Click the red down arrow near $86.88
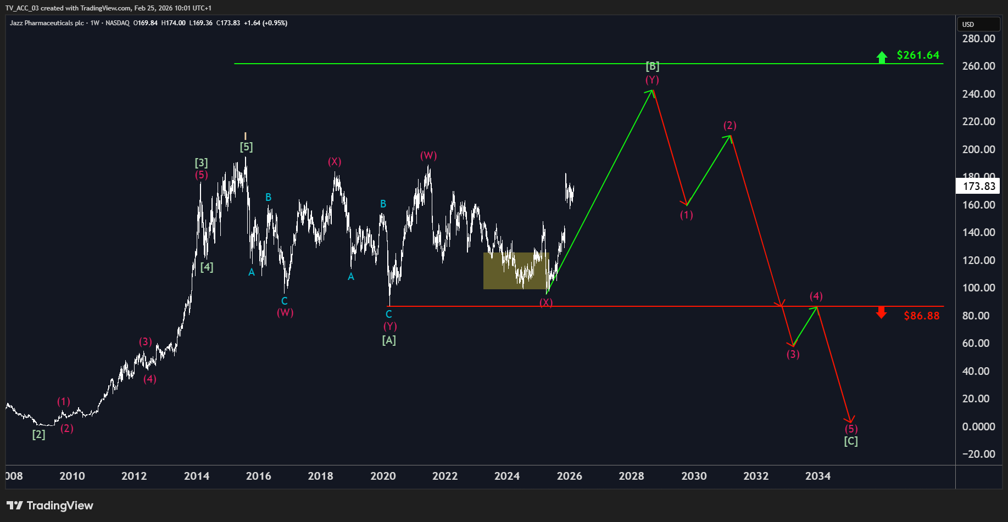Viewport: 1008px width, 522px height. (881, 313)
